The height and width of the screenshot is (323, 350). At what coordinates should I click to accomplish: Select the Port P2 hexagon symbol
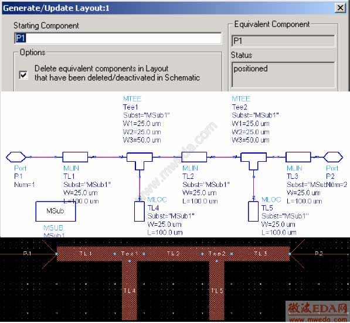click(333, 157)
